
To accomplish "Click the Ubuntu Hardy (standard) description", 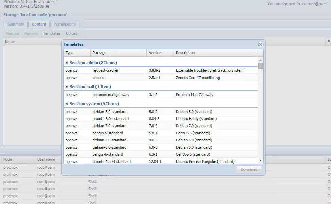I will click(x=196, y=119).
